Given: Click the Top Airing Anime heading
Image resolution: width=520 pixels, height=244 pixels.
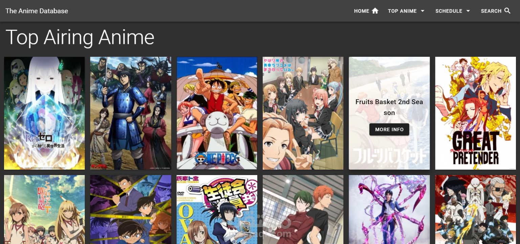Looking at the screenshot, I should coord(80,37).
